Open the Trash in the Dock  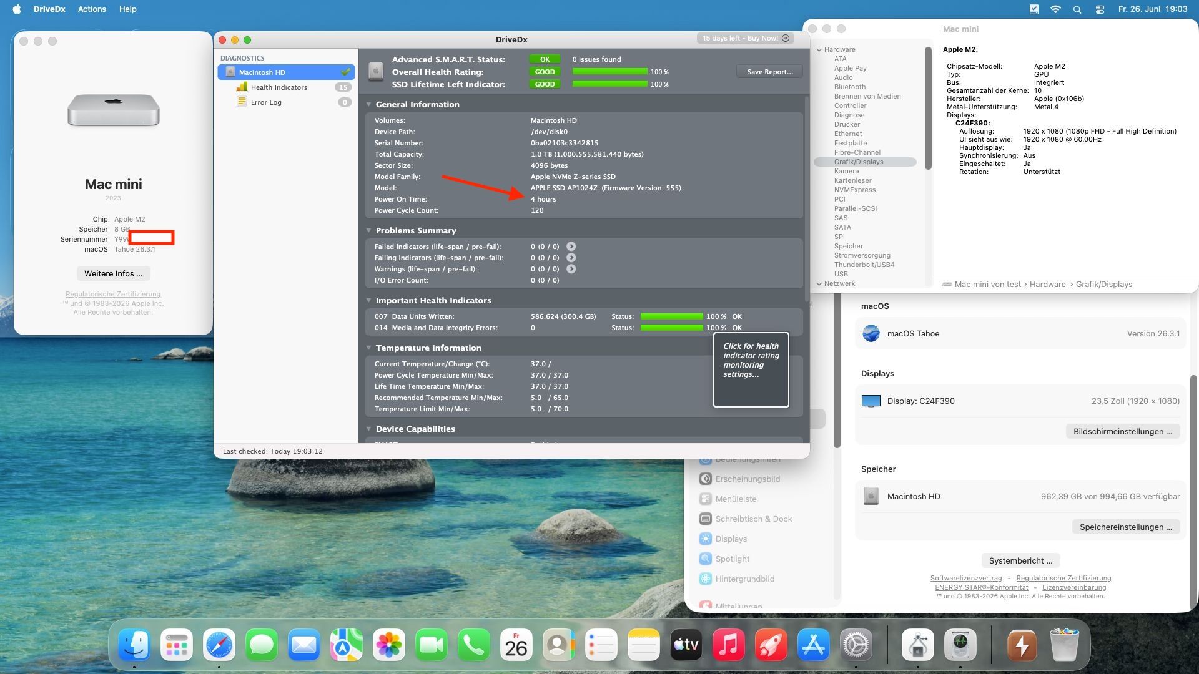[1065, 645]
